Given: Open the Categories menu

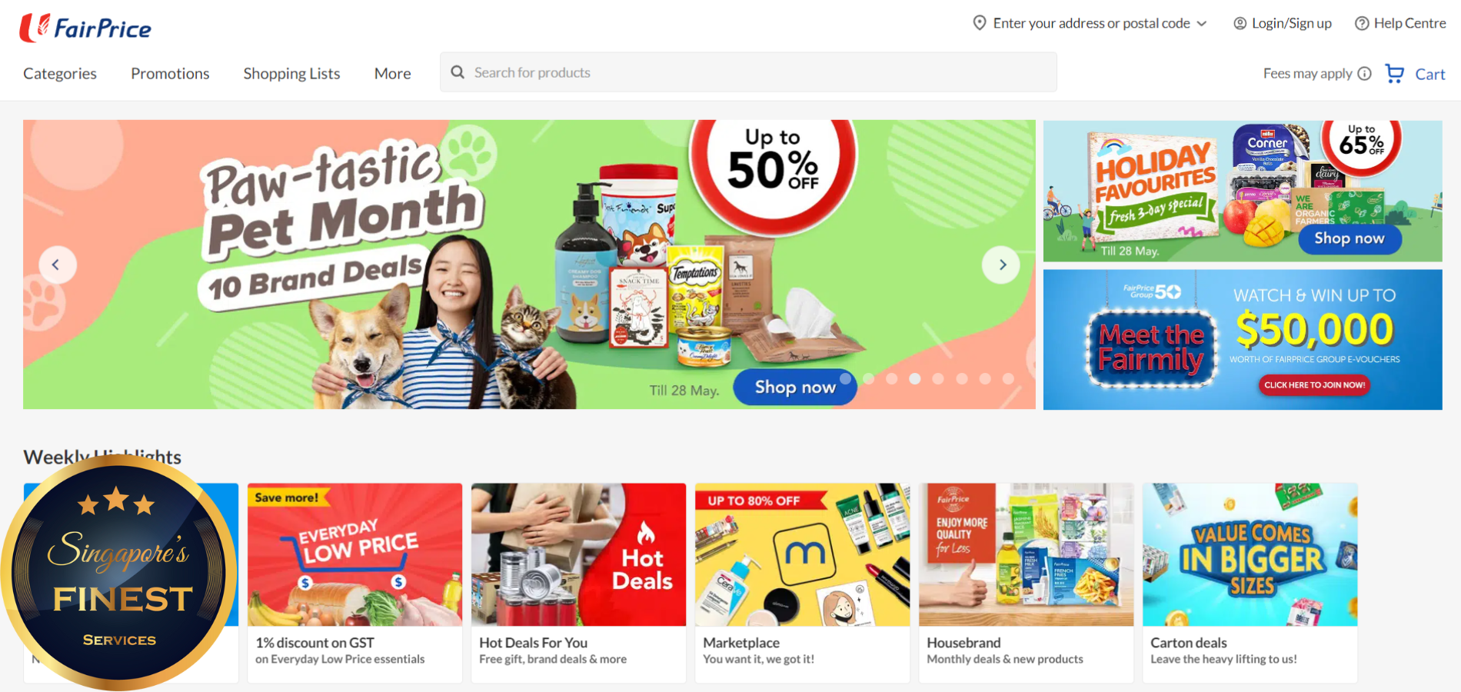Looking at the screenshot, I should tap(60, 74).
